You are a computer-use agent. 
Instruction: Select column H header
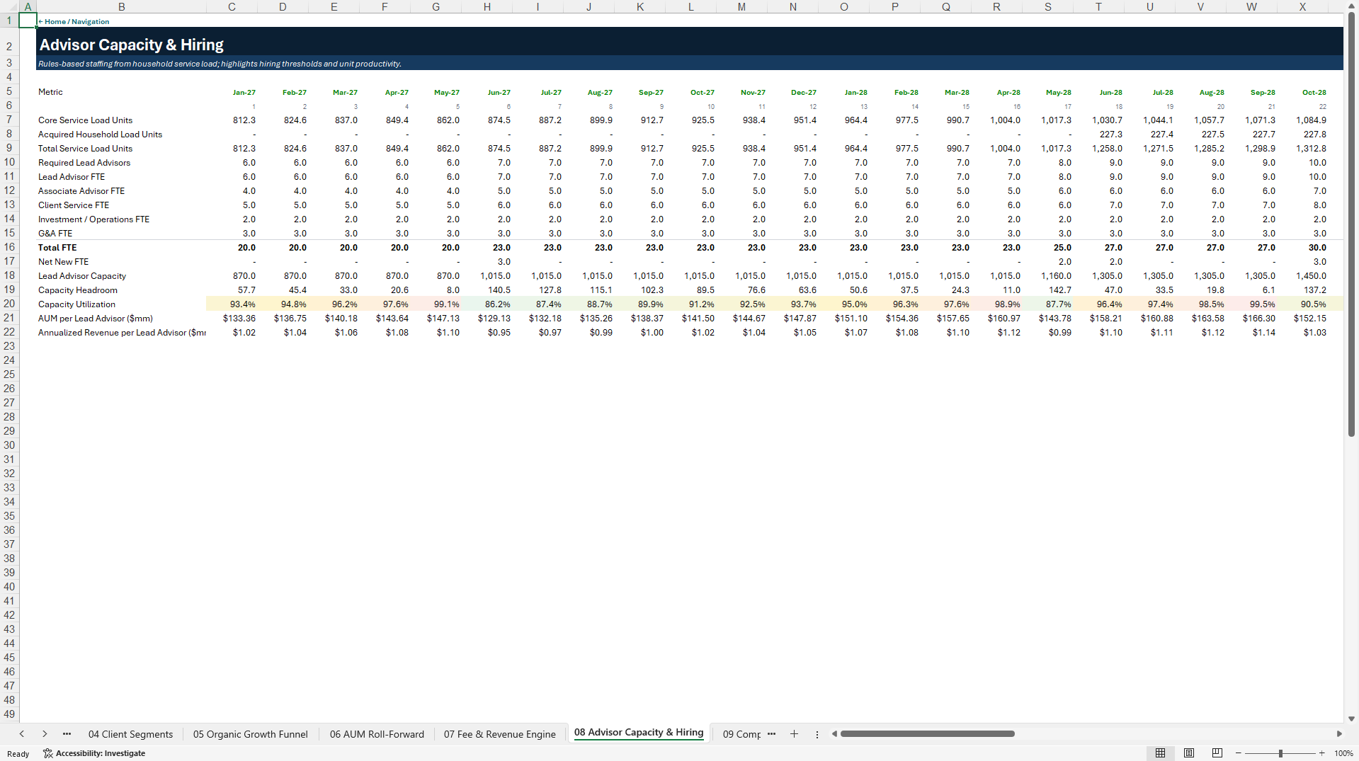[x=487, y=6]
